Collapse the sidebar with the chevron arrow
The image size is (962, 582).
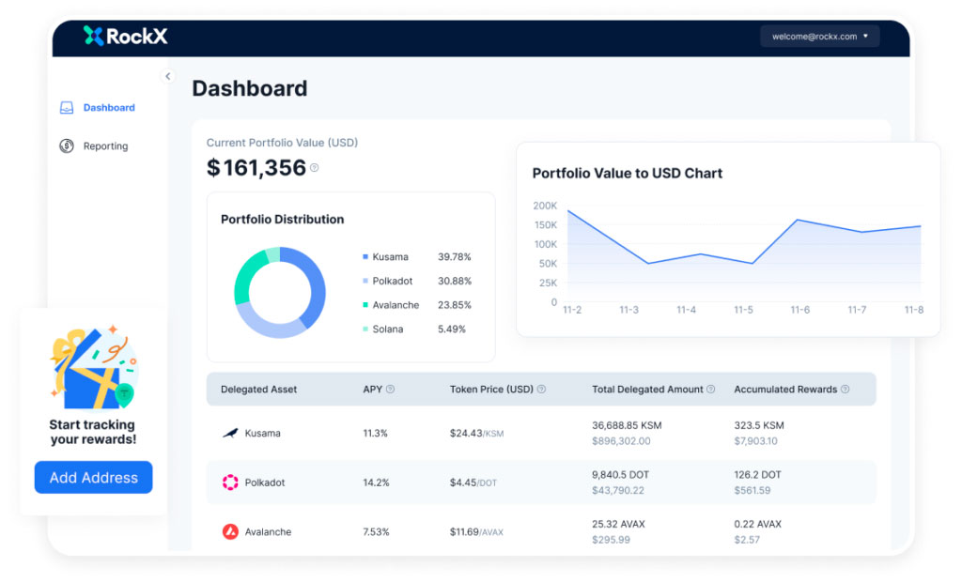(x=167, y=76)
